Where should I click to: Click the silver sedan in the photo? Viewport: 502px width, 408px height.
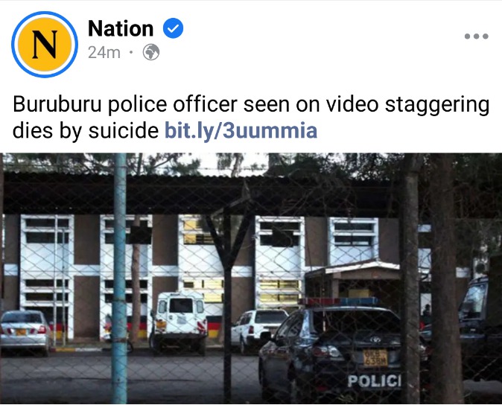[x=25, y=331]
